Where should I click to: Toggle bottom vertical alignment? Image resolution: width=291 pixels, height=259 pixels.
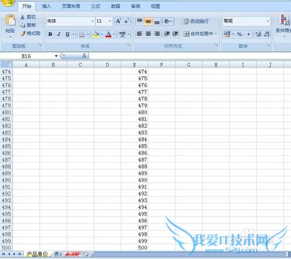coord(157,21)
